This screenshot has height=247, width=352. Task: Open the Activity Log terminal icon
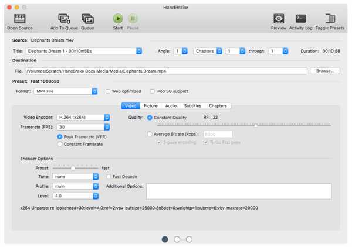click(x=301, y=19)
